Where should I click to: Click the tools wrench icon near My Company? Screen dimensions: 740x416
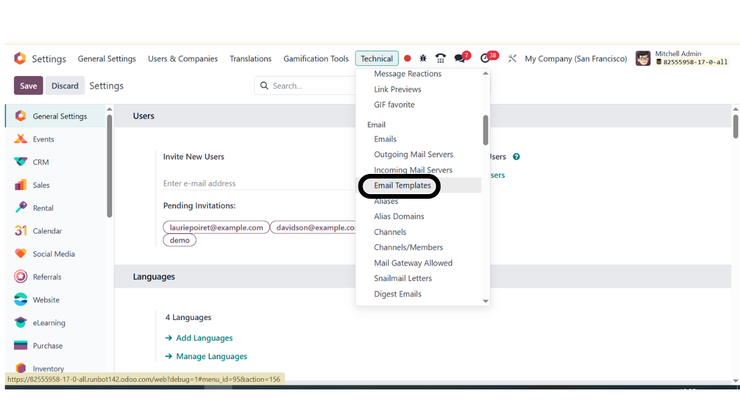[x=512, y=58]
